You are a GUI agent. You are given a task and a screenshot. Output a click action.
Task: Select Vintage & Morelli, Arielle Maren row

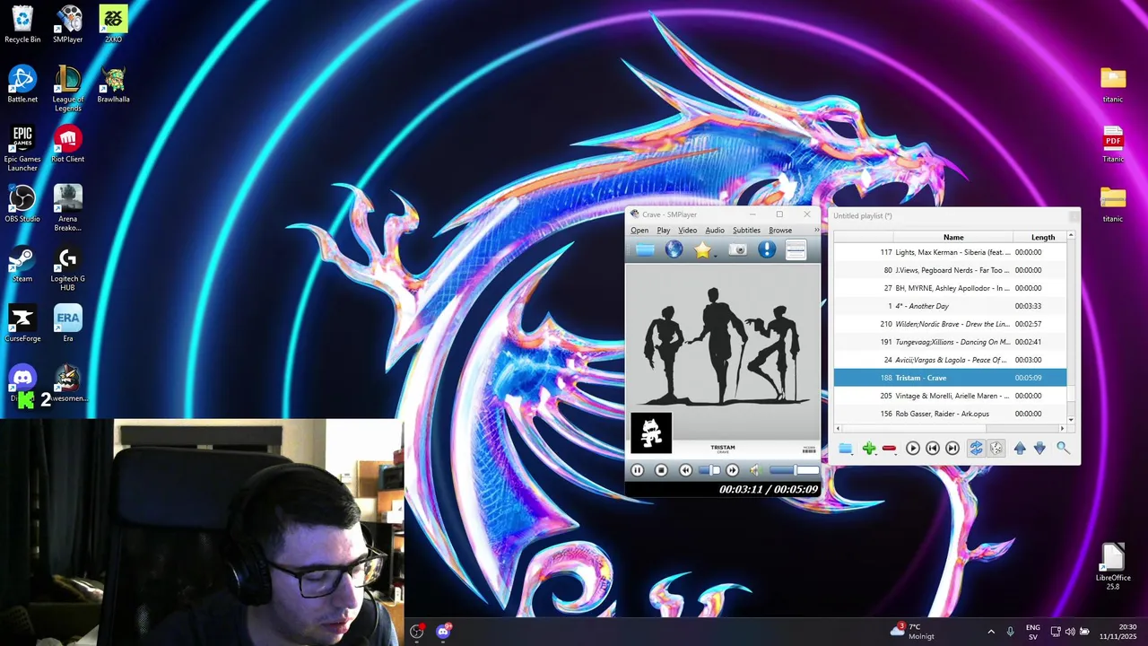(x=950, y=396)
